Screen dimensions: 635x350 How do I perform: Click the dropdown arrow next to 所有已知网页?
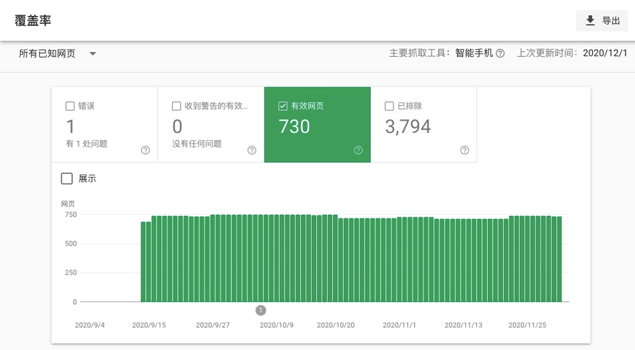(93, 53)
